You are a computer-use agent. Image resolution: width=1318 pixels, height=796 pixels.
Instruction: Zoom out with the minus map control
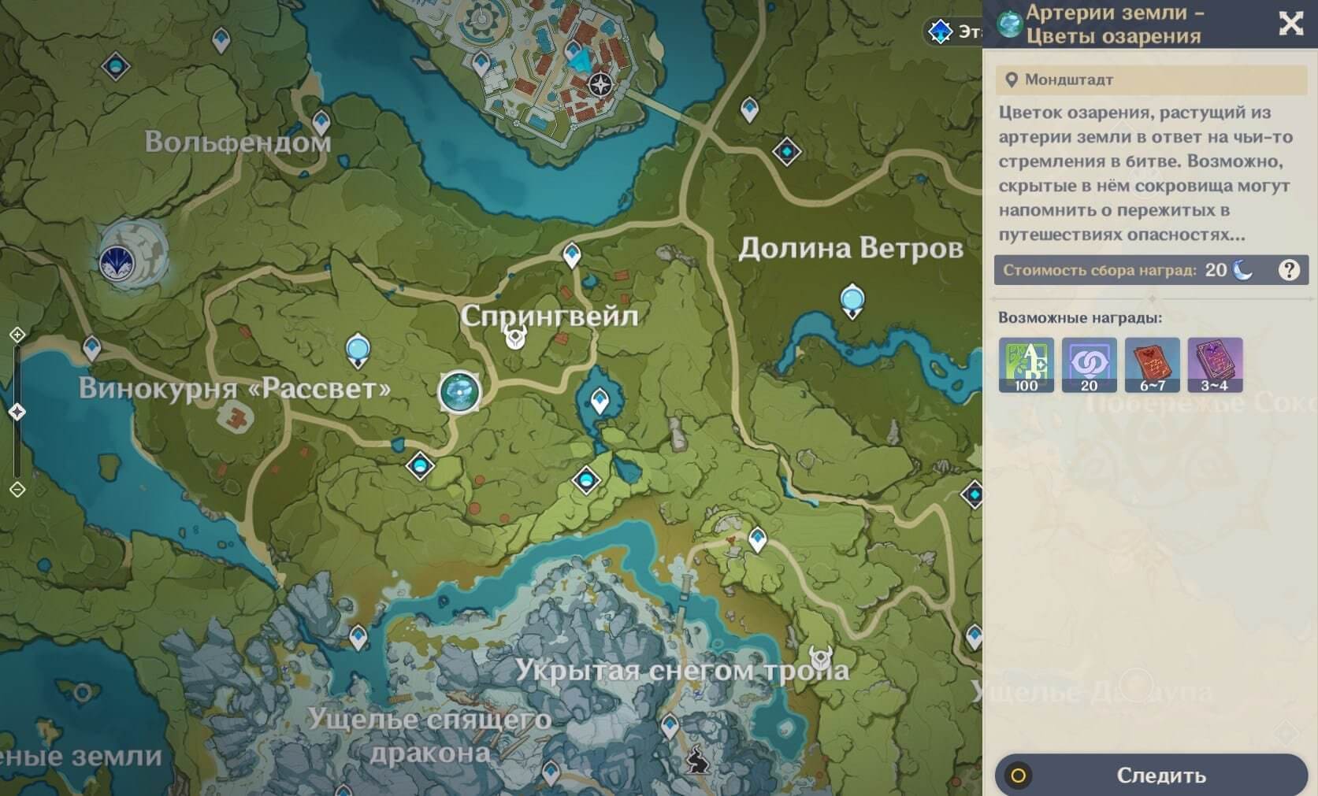click(17, 490)
